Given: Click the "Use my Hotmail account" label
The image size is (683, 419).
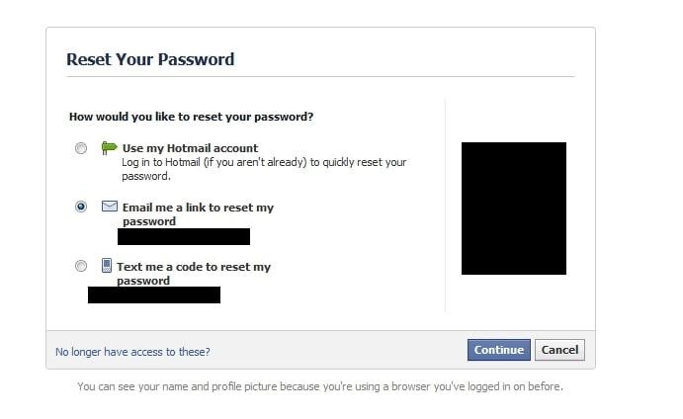Looking at the screenshot, I should point(190,149).
